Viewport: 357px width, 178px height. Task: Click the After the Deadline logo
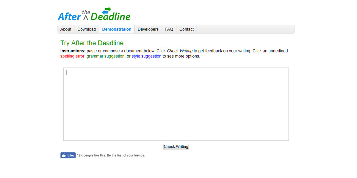tap(94, 14)
